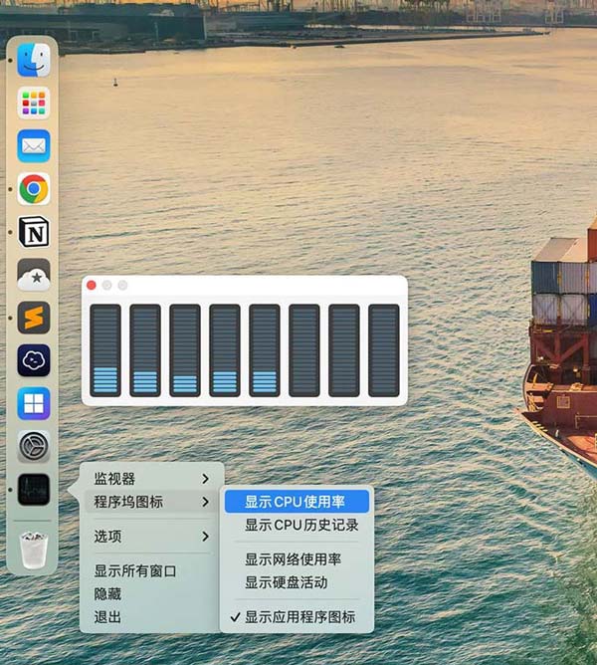Click 显示所有窗口 in the context menu
The height and width of the screenshot is (665, 597).
[x=134, y=571]
